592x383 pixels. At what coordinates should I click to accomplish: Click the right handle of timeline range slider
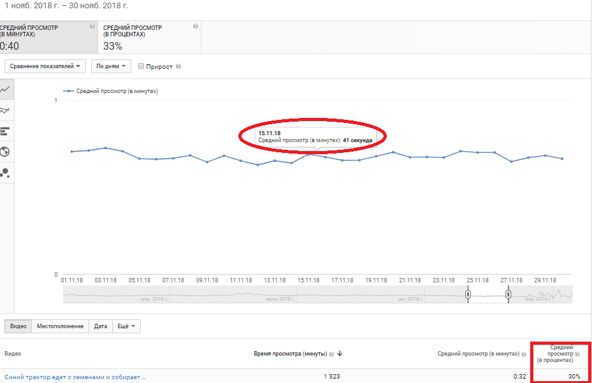point(509,295)
